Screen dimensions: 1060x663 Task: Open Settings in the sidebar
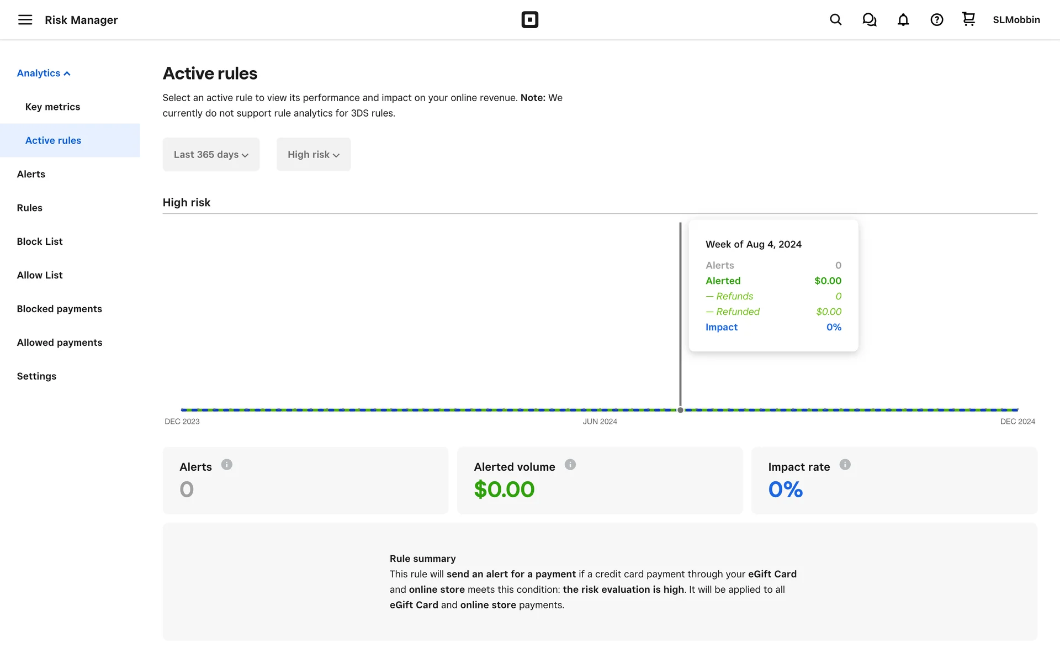[x=36, y=376]
